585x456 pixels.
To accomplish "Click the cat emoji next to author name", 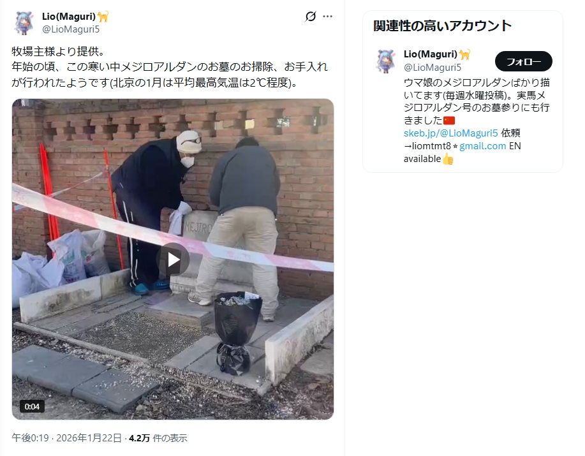I will coord(103,17).
